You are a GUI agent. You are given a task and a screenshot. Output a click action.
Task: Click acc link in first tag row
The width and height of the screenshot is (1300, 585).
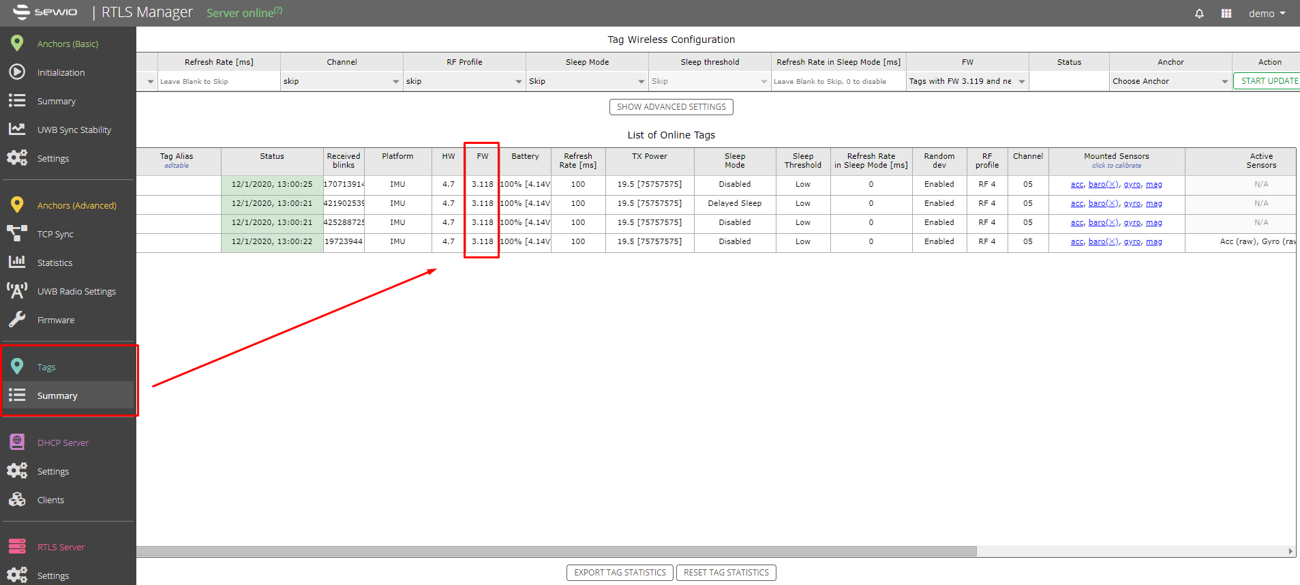[1077, 184]
